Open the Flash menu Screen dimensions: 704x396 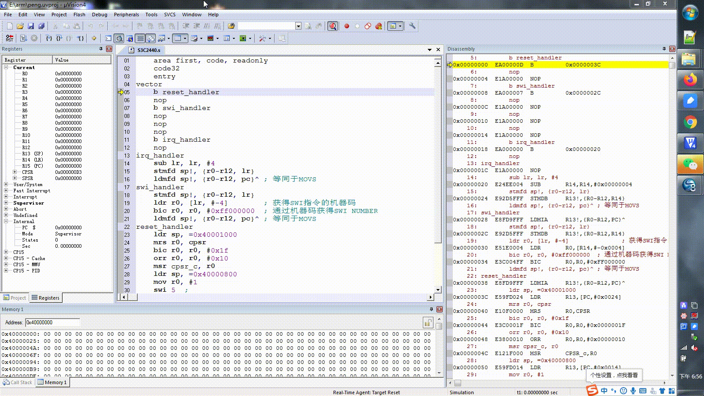click(79, 15)
